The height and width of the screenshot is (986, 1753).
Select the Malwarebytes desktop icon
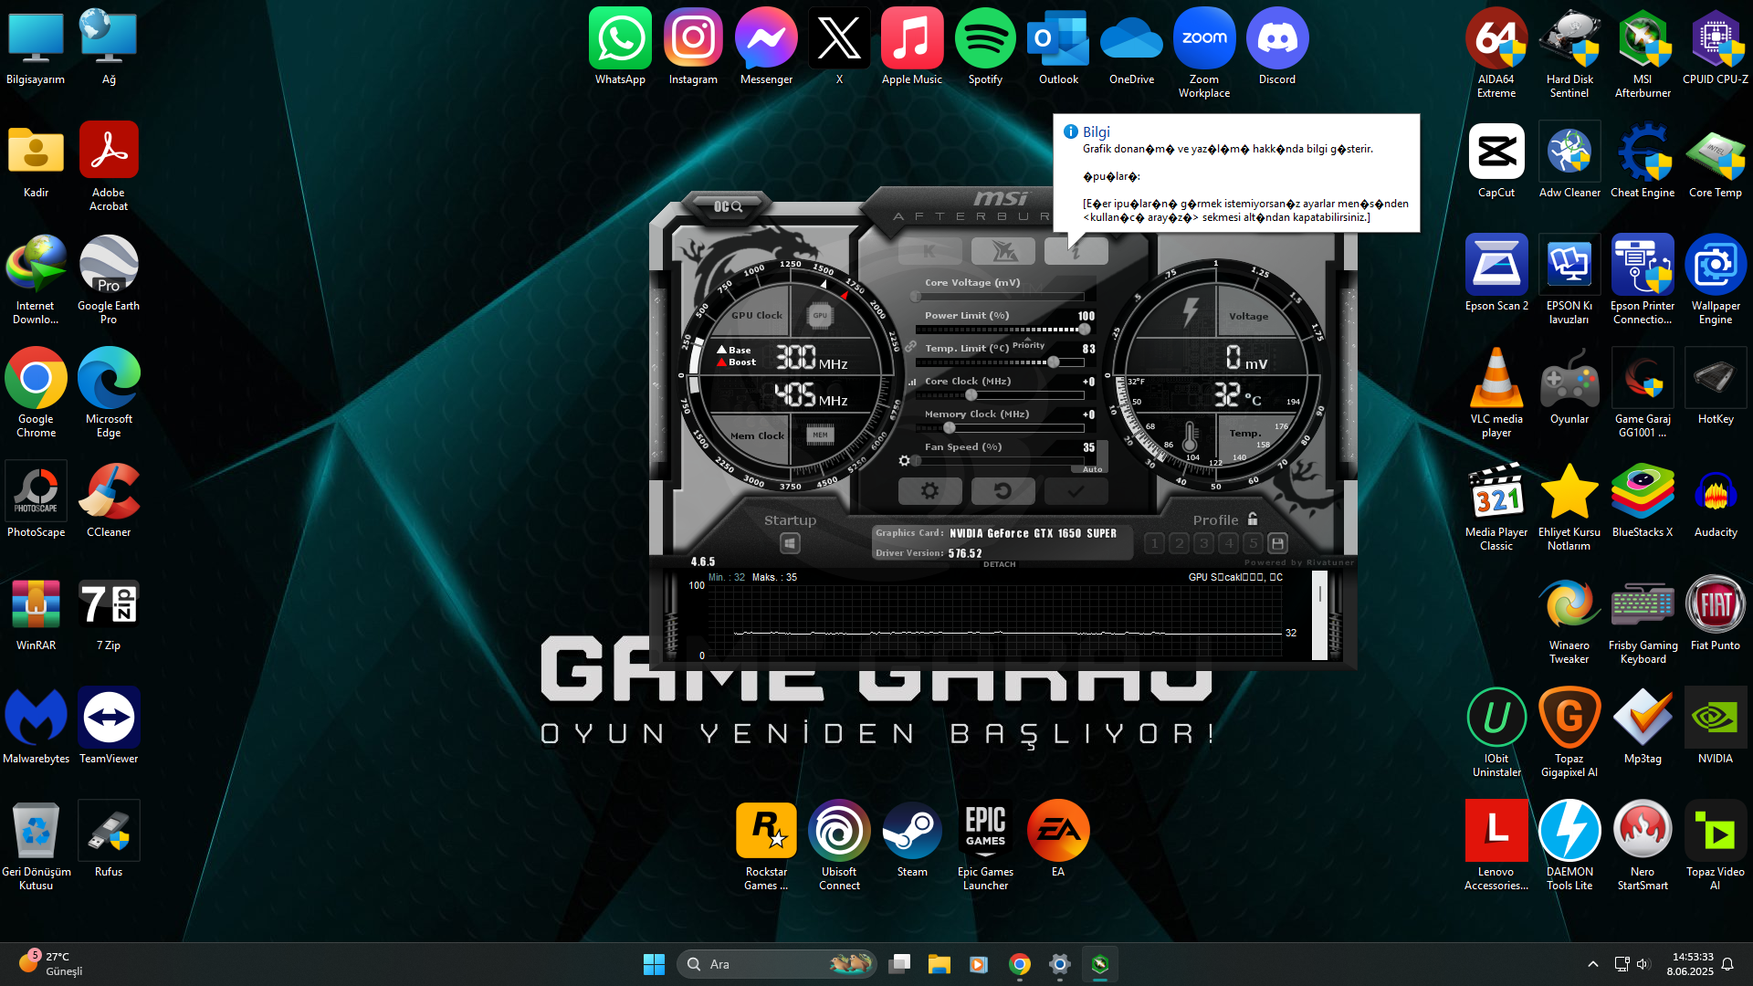tap(36, 726)
